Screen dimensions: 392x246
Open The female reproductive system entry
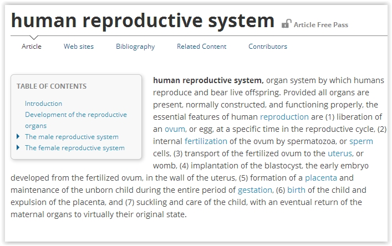(x=74, y=148)
